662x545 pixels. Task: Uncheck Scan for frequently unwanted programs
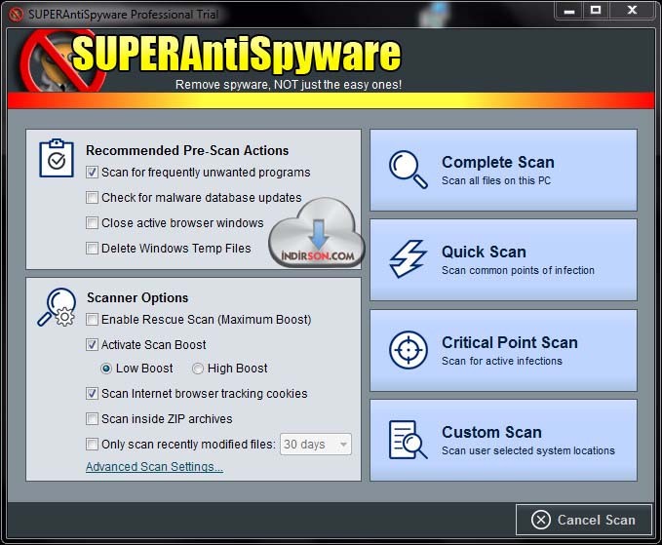tap(92, 173)
